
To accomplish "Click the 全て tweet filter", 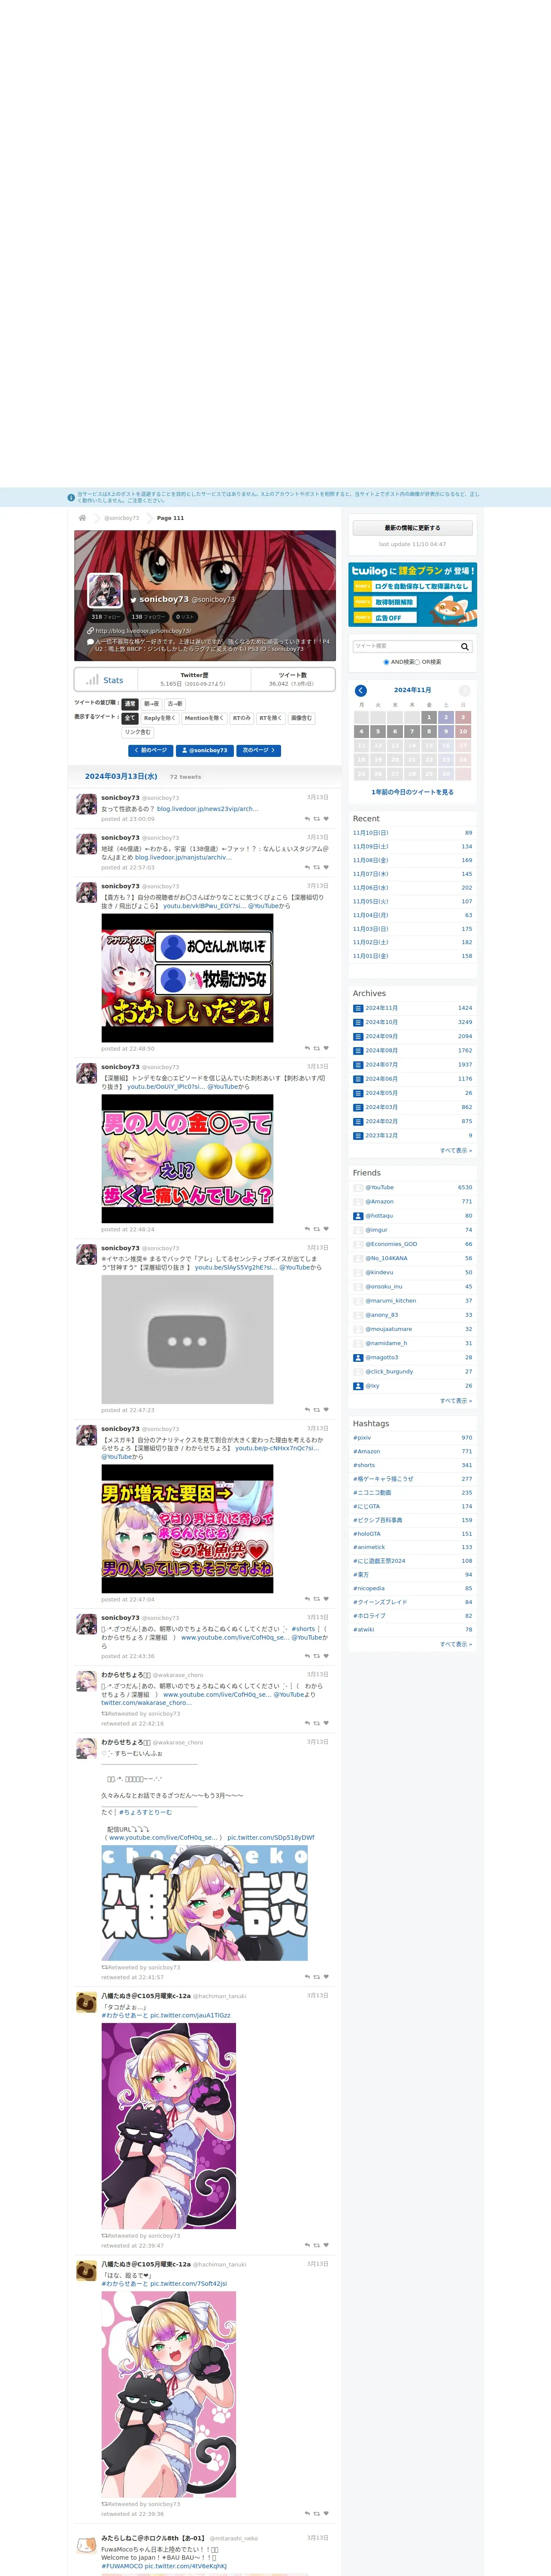I will (x=130, y=718).
